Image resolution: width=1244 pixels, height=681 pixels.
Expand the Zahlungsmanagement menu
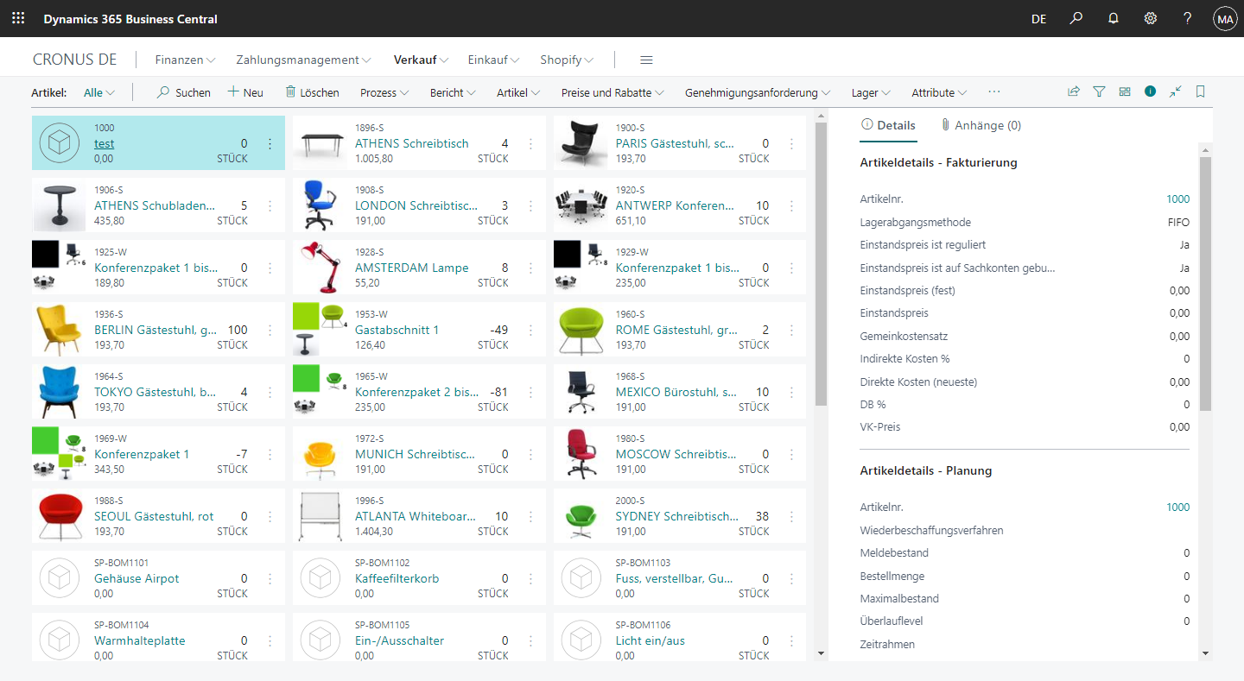(x=303, y=60)
